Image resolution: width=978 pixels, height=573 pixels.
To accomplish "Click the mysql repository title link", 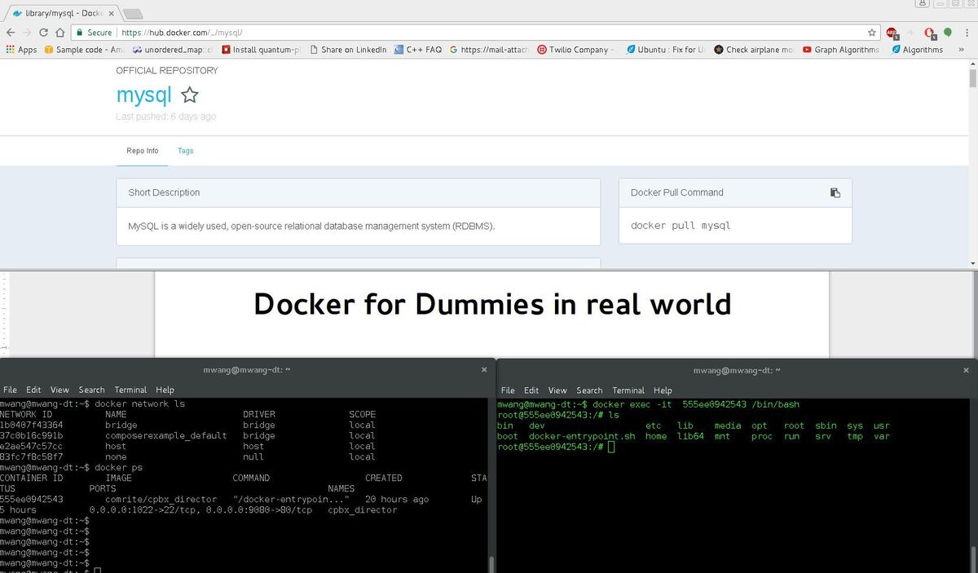I will (144, 95).
